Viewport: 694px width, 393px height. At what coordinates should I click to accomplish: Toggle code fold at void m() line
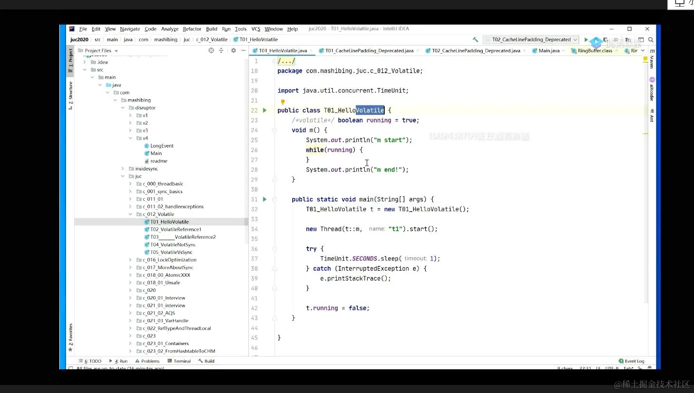click(x=275, y=130)
